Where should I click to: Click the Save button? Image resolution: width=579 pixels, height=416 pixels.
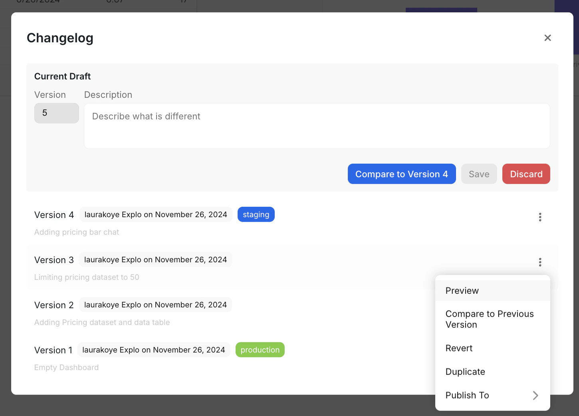click(x=479, y=174)
